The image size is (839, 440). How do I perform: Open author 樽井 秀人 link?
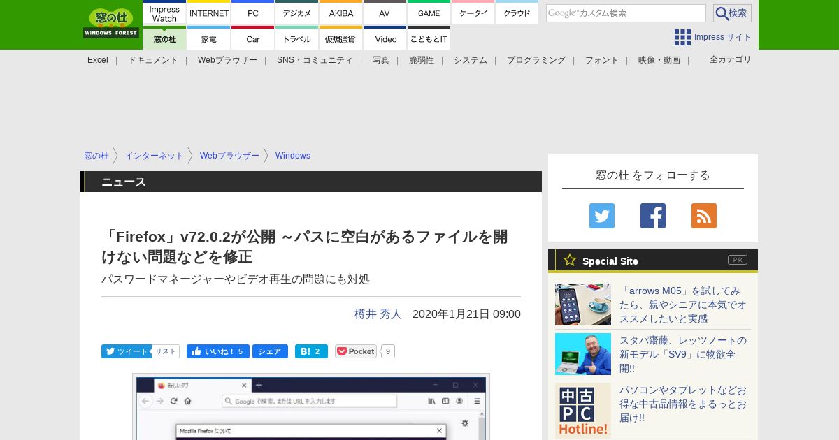pos(378,314)
